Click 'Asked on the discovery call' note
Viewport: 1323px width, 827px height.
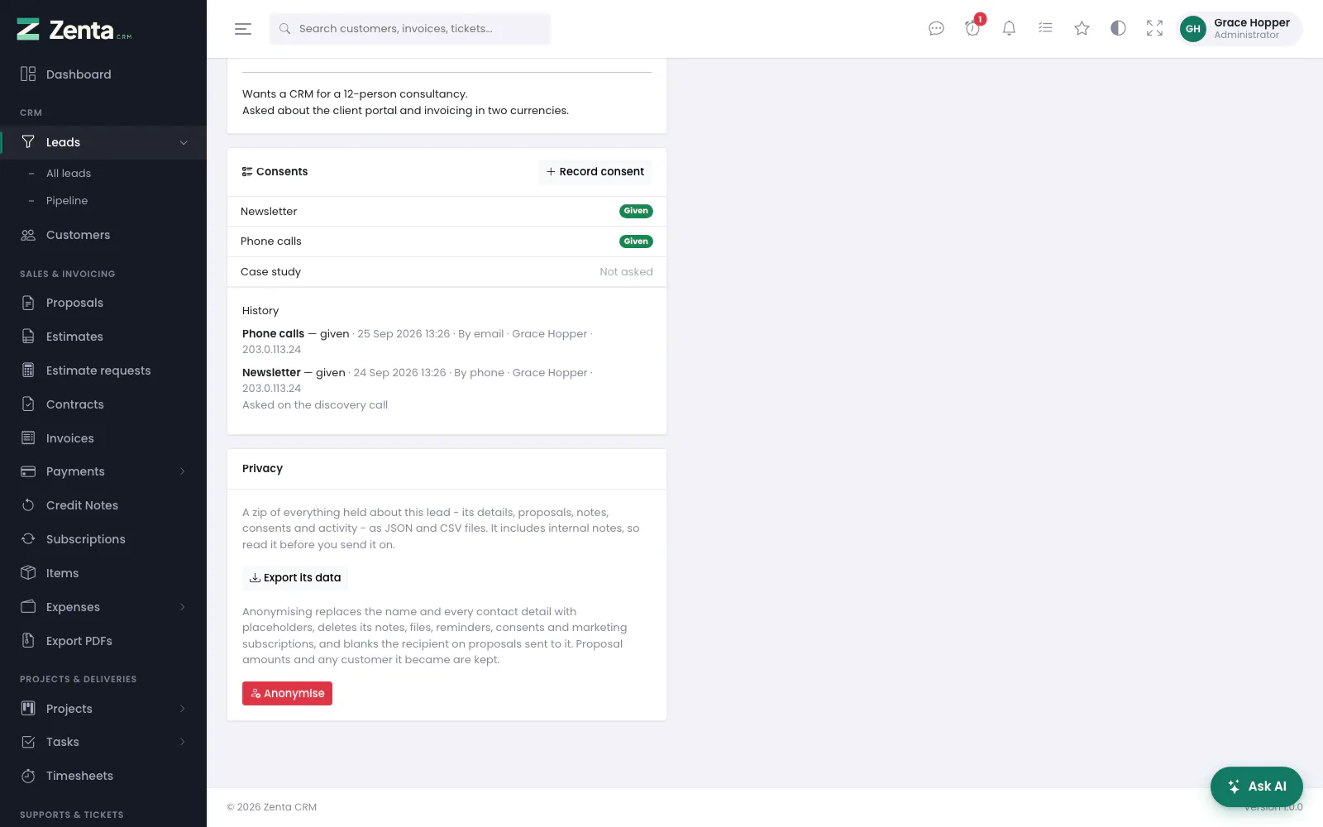click(315, 405)
